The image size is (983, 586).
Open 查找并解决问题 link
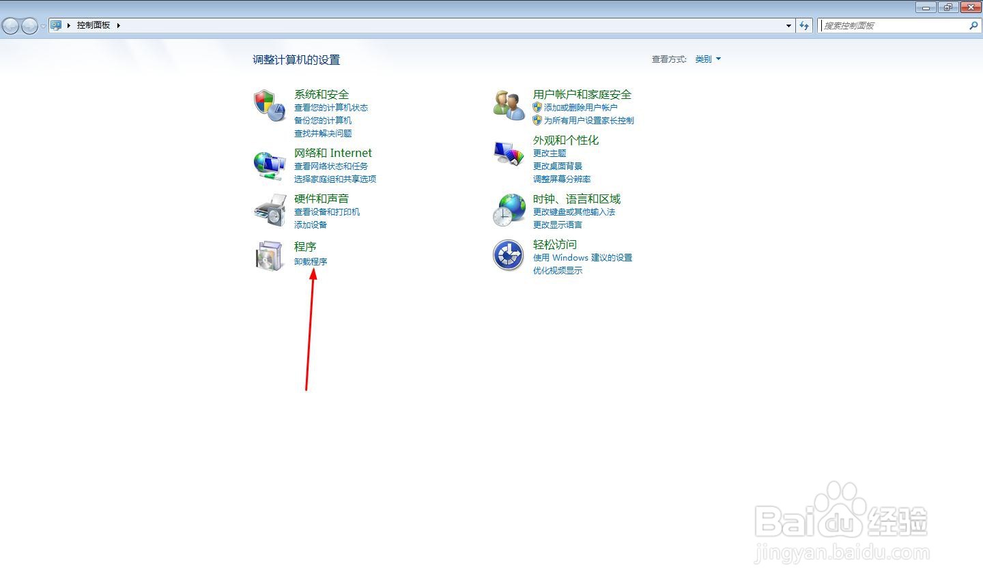point(323,134)
